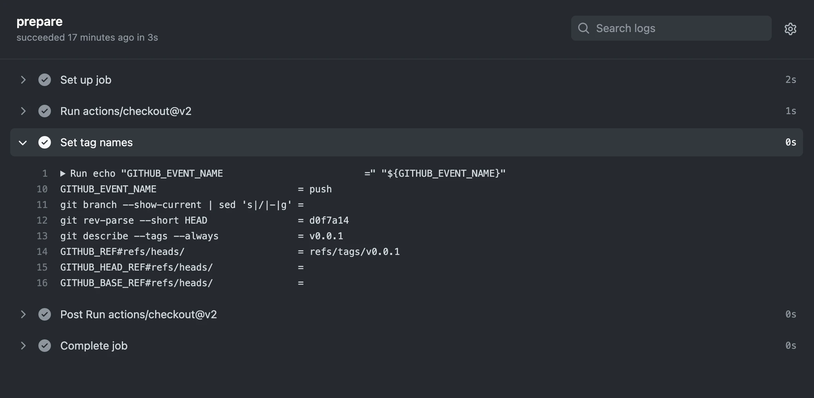Expand the Complete job step chevron

click(23, 346)
